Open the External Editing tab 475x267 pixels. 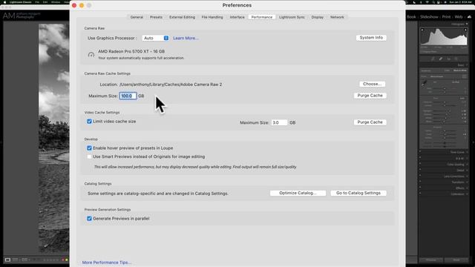pos(182,17)
